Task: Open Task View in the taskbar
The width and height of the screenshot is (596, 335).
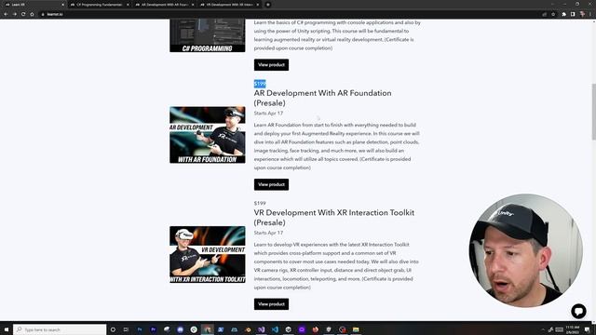Action: (126, 329)
